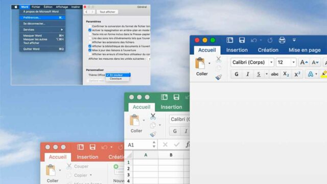The width and height of the screenshot is (327, 184).
Task: Click the 'Tout afficher' button in the preferences toolbar
Action: coord(107,12)
